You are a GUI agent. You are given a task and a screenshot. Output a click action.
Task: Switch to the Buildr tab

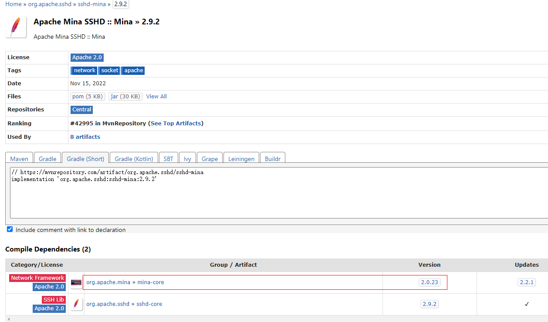tap(273, 159)
